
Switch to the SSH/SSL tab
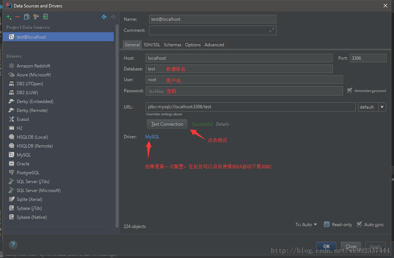(x=152, y=45)
